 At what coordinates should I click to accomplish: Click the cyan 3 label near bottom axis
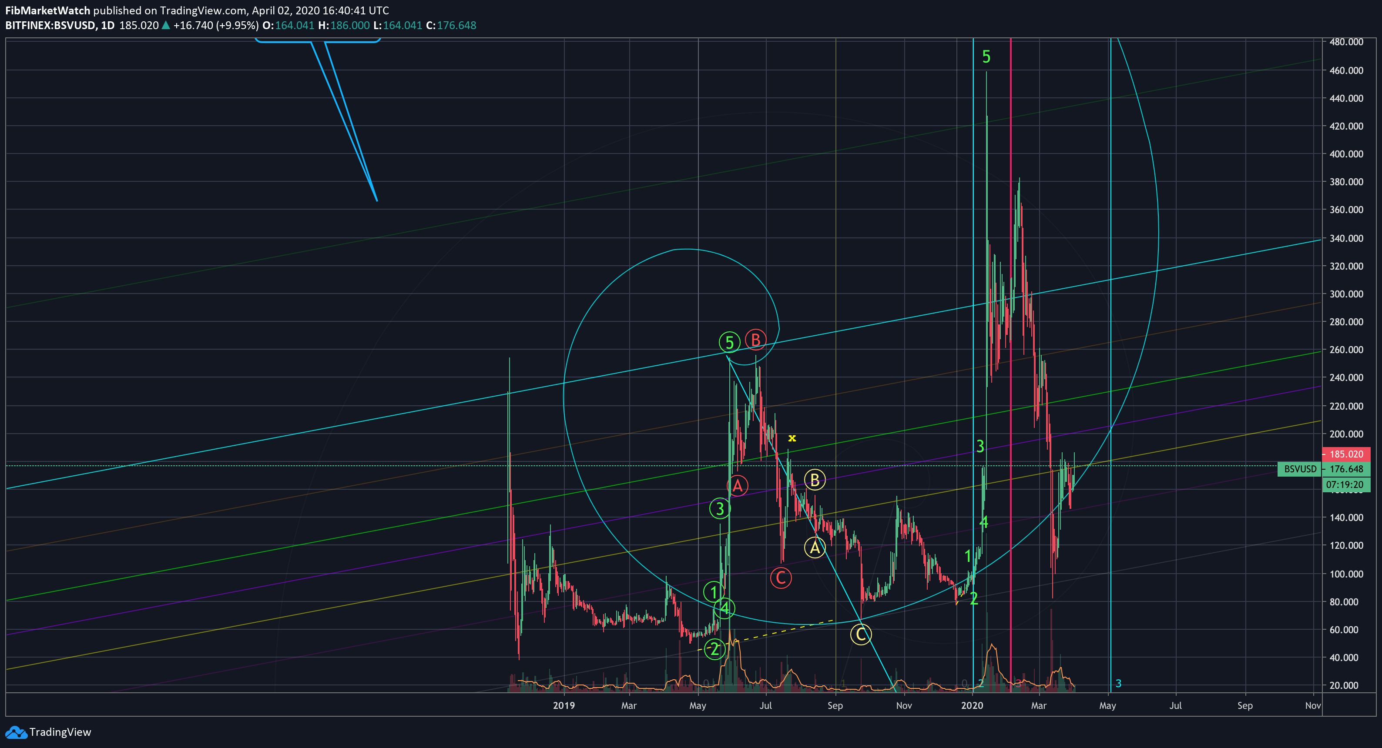click(x=1118, y=683)
